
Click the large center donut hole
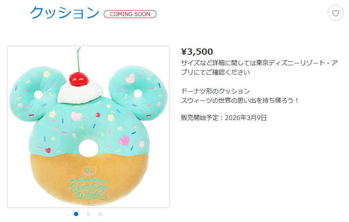point(88,148)
